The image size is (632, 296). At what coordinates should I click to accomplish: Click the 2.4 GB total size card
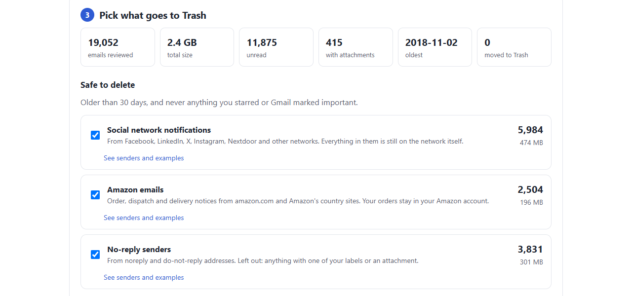click(x=197, y=47)
